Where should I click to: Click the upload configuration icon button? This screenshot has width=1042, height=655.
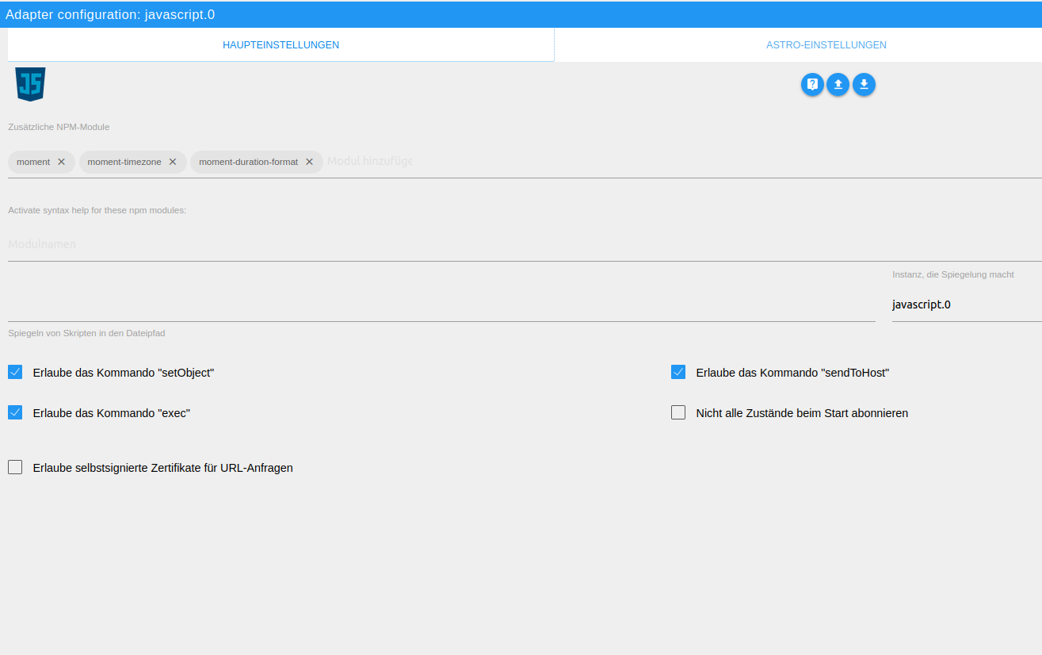point(838,84)
